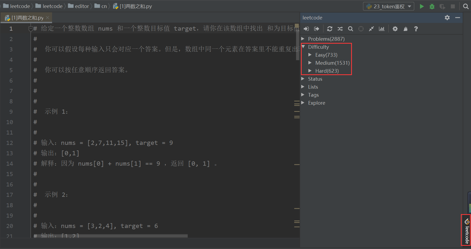Start the debugger with the bug icon
Image resolution: width=471 pixels, height=249 pixels.
pos(432,6)
